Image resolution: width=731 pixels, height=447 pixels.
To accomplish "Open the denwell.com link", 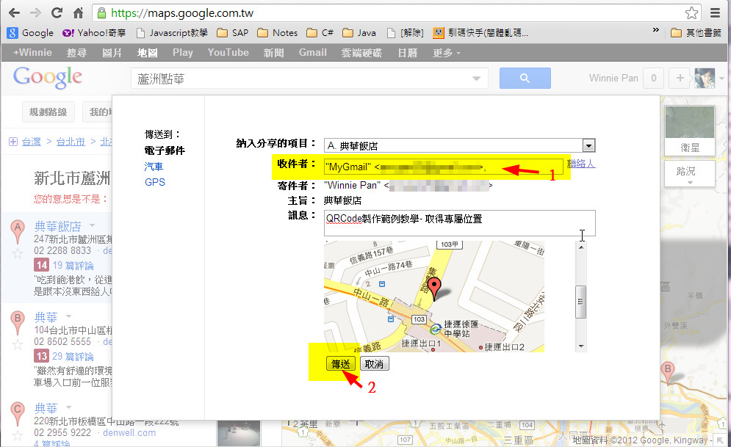I will (x=129, y=432).
